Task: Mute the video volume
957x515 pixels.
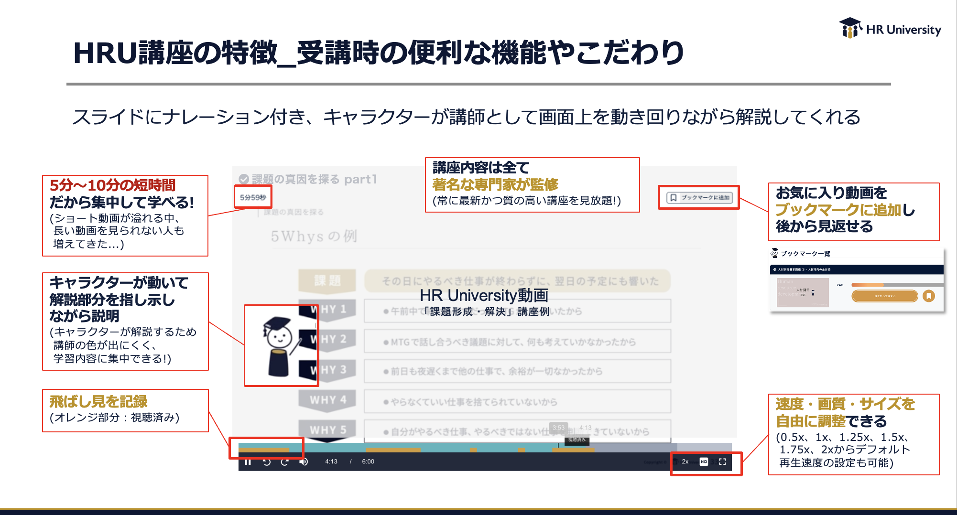Action: 303,462
